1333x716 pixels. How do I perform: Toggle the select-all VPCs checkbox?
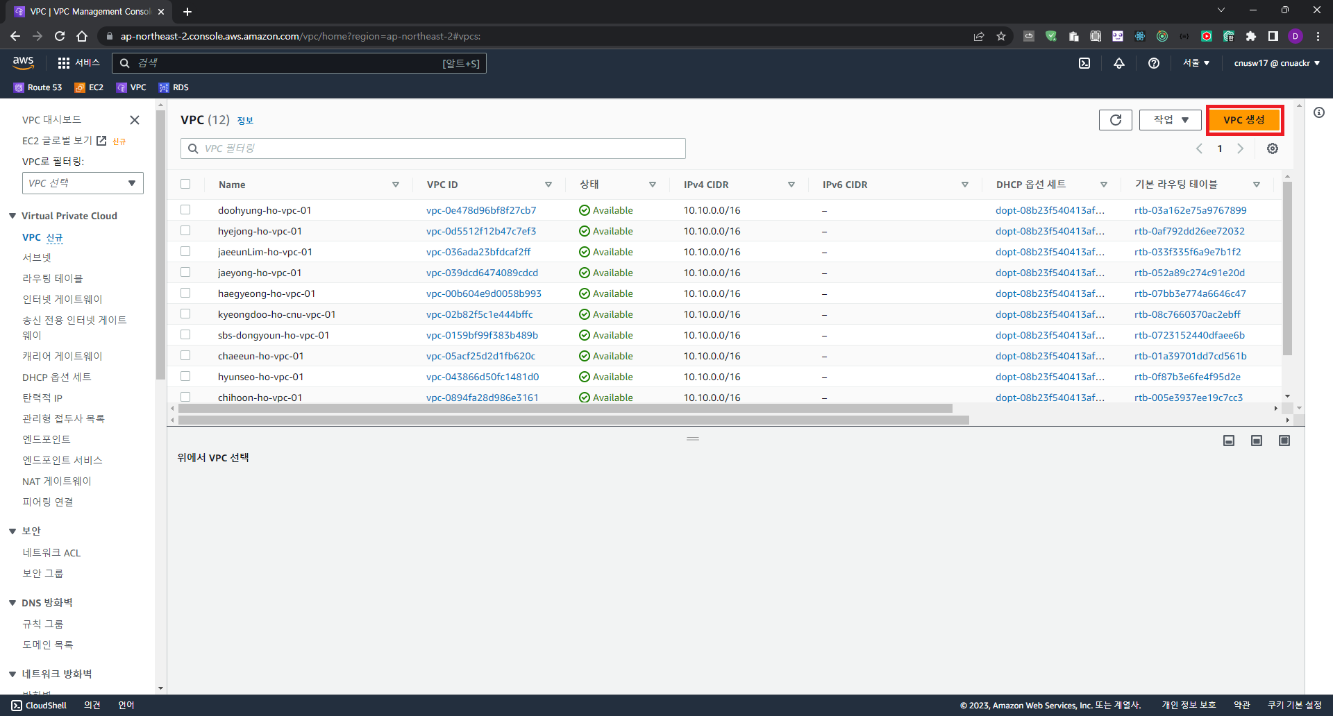click(185, 184)
